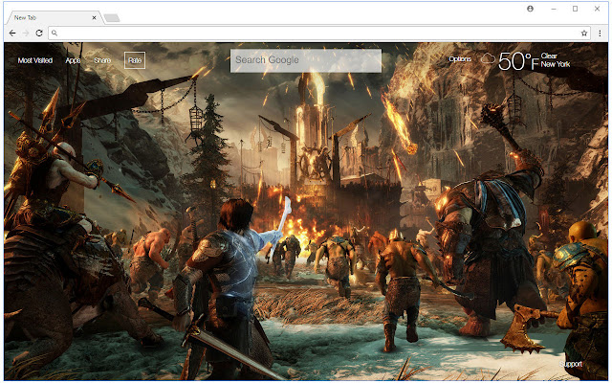Open the Apps menu on the page
This screenshot has height=383, width=612.
pos(73,60)
